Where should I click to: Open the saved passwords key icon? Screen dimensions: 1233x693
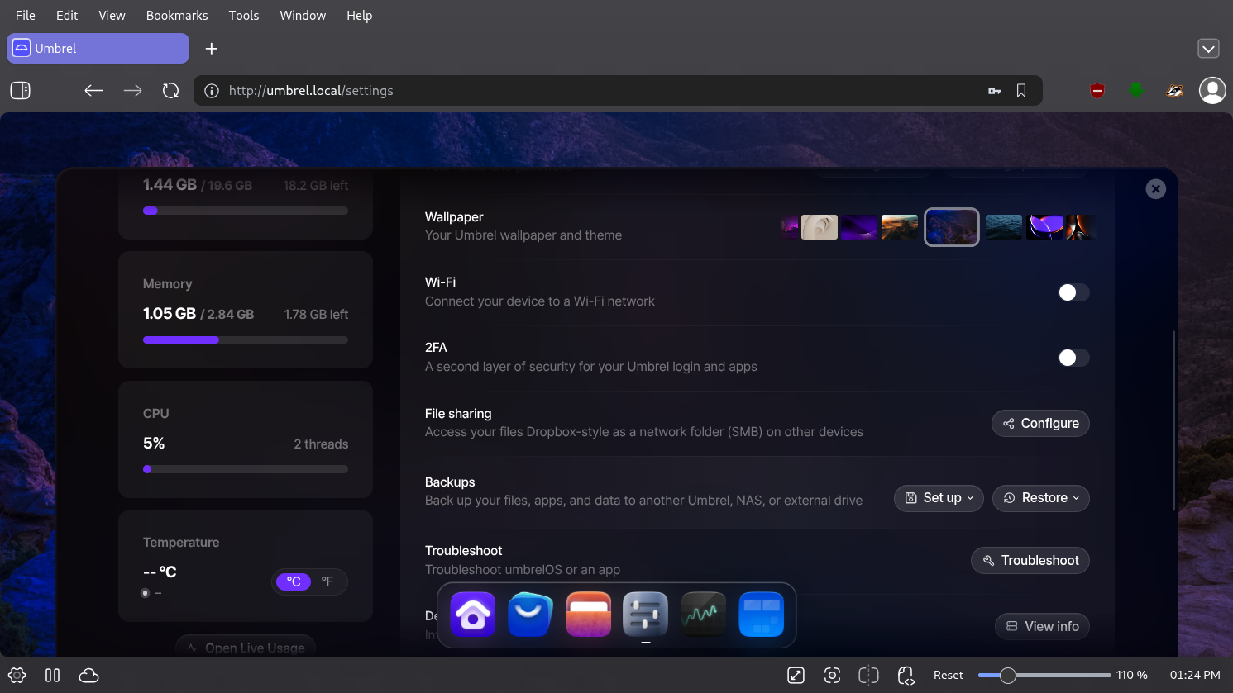(x=995, y=90)
